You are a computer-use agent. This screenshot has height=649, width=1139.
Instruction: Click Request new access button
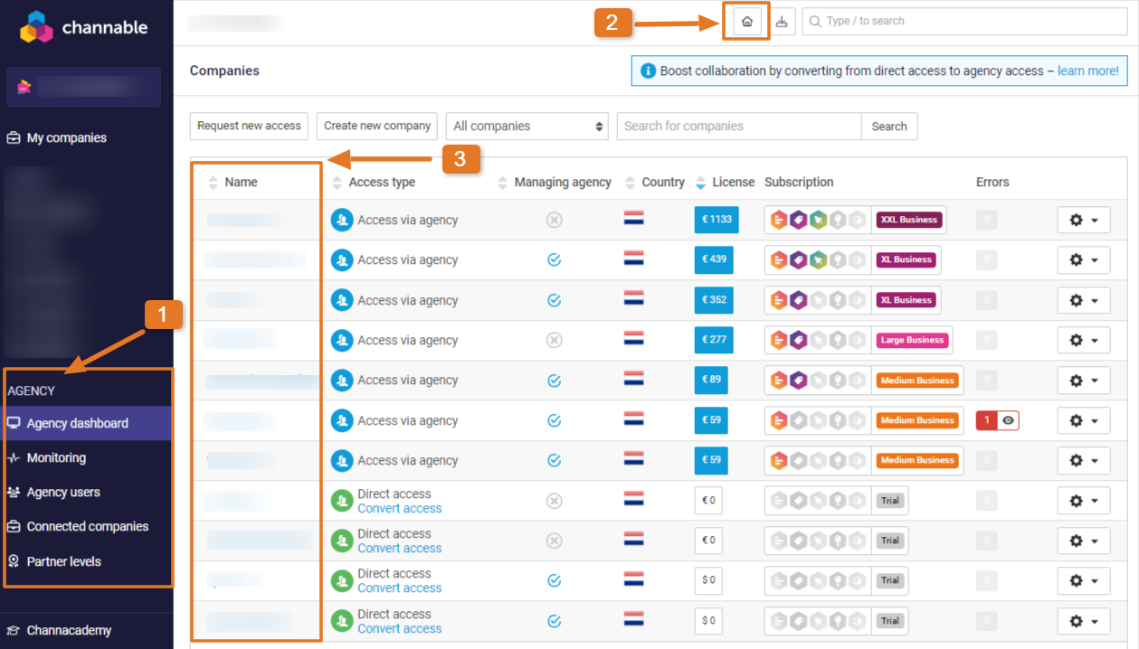point(249,127)
